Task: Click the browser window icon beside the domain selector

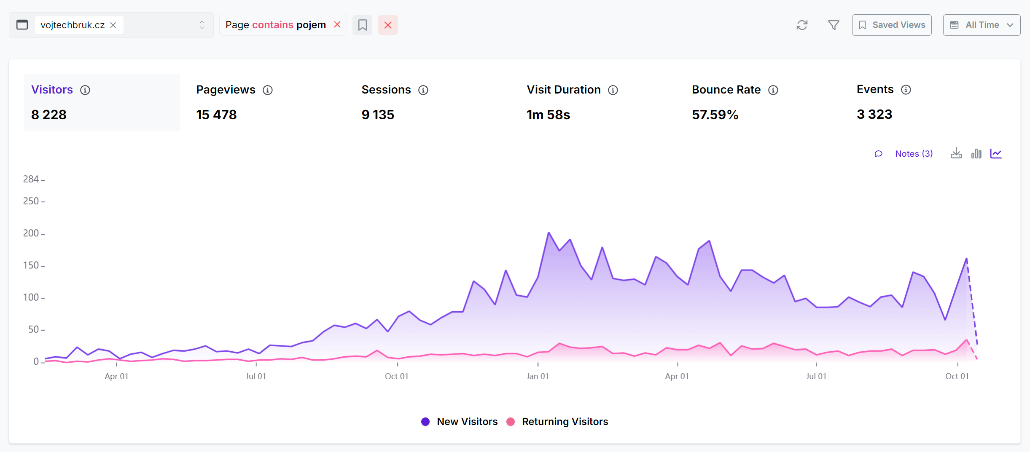Action: click(22, 25)
